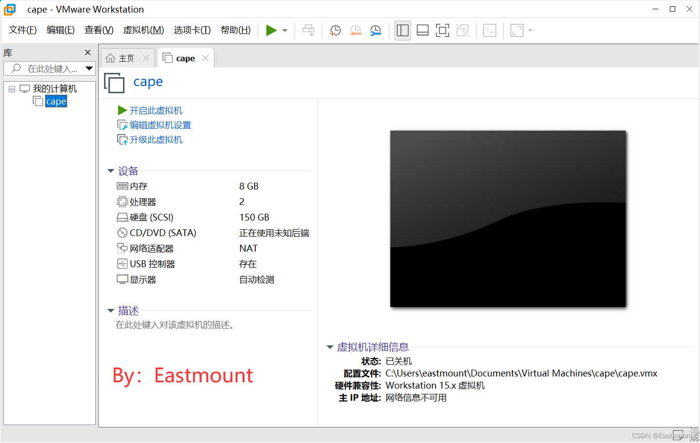Image resolution: width=700 pixels, height=443 pixels.
Task: Toggle the library sidebar view icon
Action: click(402, 31)
